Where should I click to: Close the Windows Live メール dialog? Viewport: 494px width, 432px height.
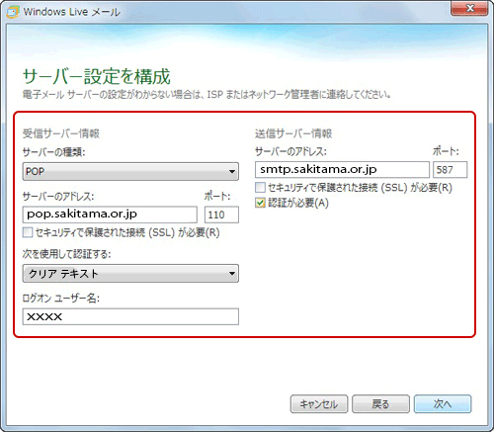coord(469,9)
